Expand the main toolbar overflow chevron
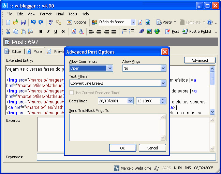This screenshot has height=174, width=221. coord(216,24)
